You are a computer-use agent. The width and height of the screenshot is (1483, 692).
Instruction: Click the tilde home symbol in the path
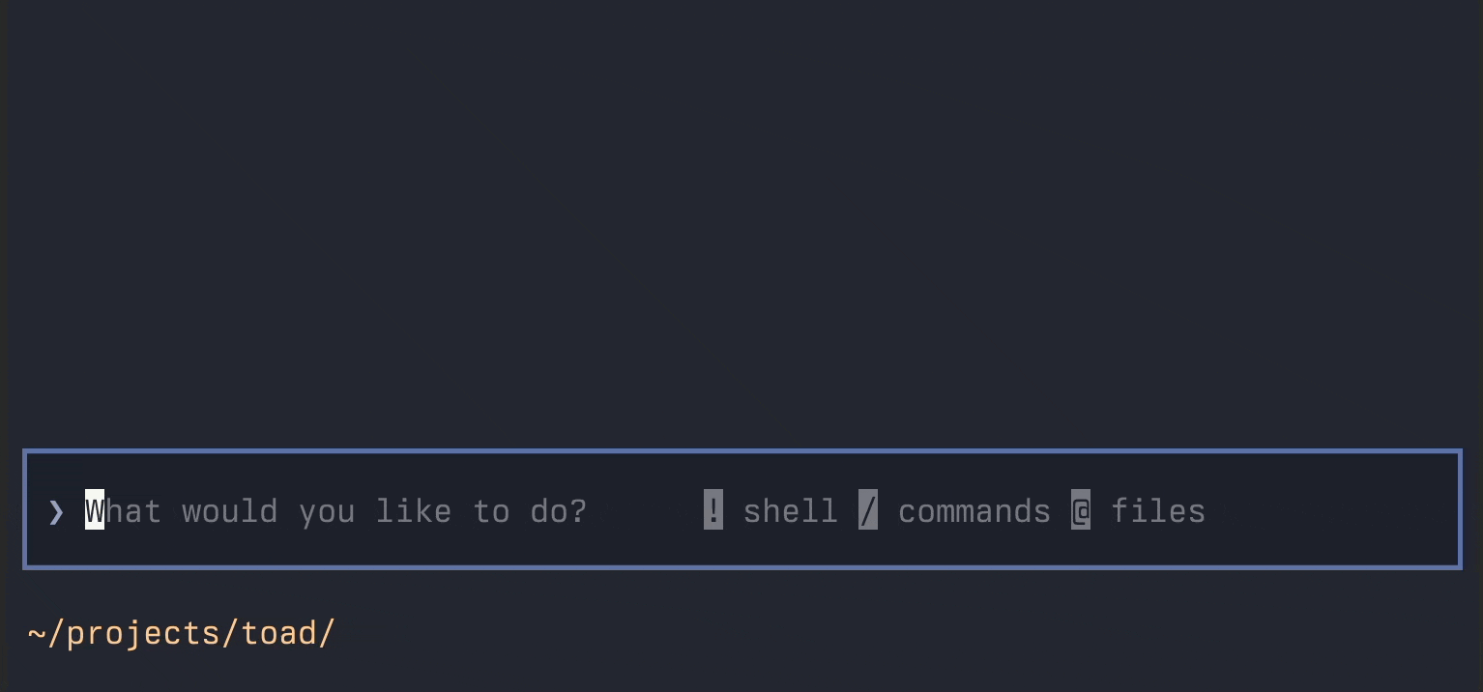coord(37,633)
